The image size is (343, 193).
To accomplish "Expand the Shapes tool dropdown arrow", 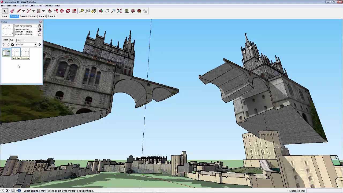I will 43,11.
